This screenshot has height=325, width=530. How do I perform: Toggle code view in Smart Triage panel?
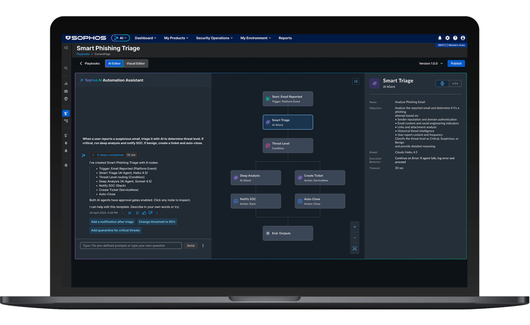pos(455,83)
